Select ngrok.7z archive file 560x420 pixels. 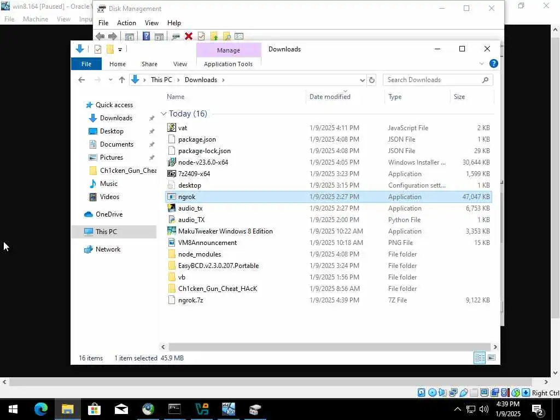pyautogui.click(x=329, y=300)
